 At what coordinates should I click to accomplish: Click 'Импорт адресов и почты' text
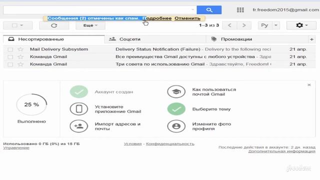[x=117, y=126]
